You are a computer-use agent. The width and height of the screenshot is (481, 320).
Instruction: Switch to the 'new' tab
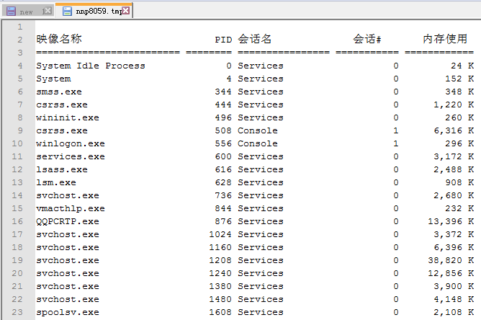[x=27, y=12]
